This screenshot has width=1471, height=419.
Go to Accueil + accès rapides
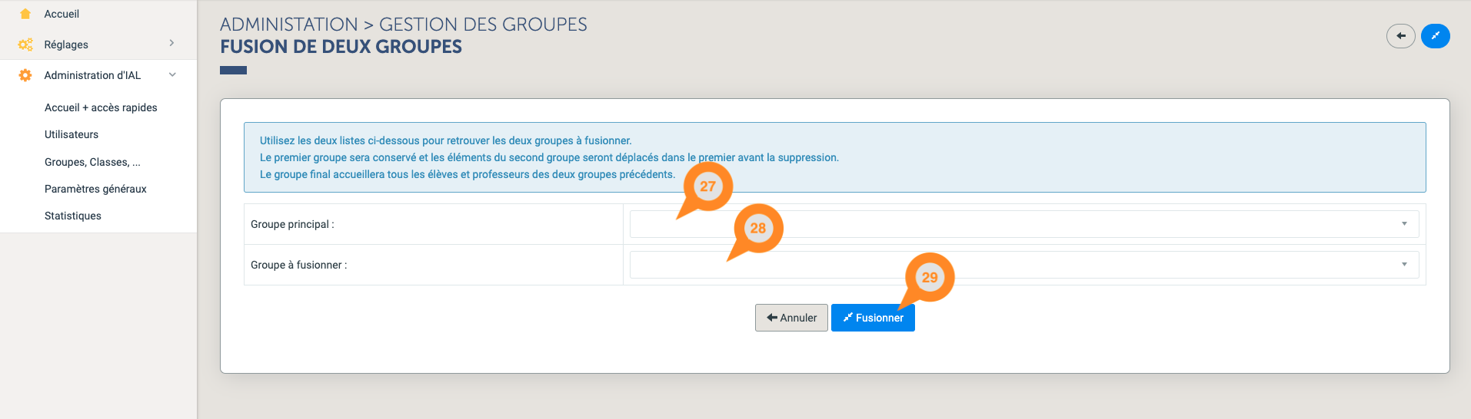click(x=101, y=107)
